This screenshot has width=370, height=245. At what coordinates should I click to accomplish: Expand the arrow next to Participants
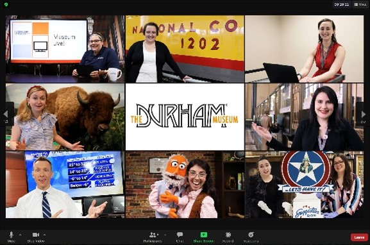pyautogui.click(x=165, y=235)
